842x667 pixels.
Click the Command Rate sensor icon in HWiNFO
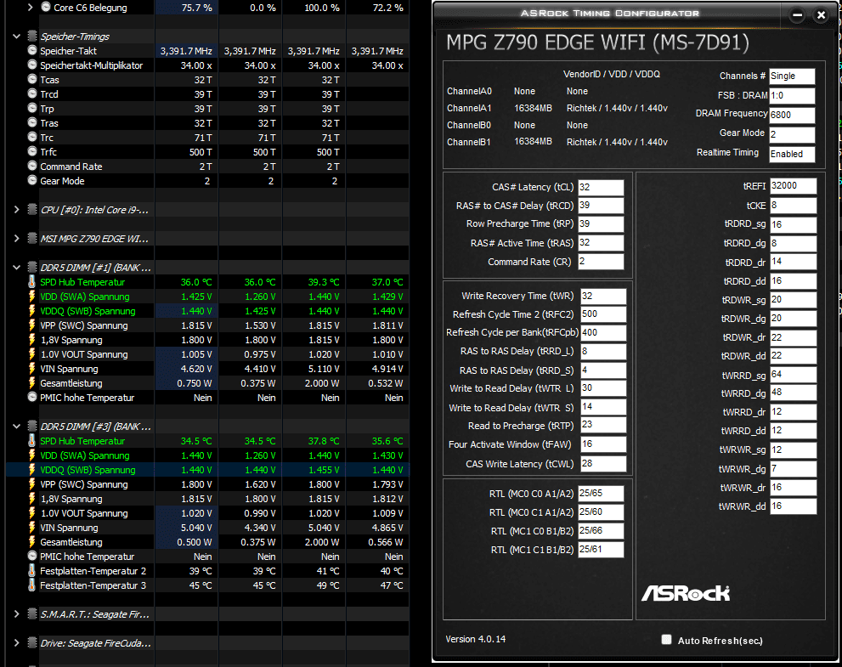tap(32, 167)
